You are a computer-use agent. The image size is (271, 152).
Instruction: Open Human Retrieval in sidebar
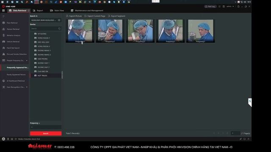[13, 29]
